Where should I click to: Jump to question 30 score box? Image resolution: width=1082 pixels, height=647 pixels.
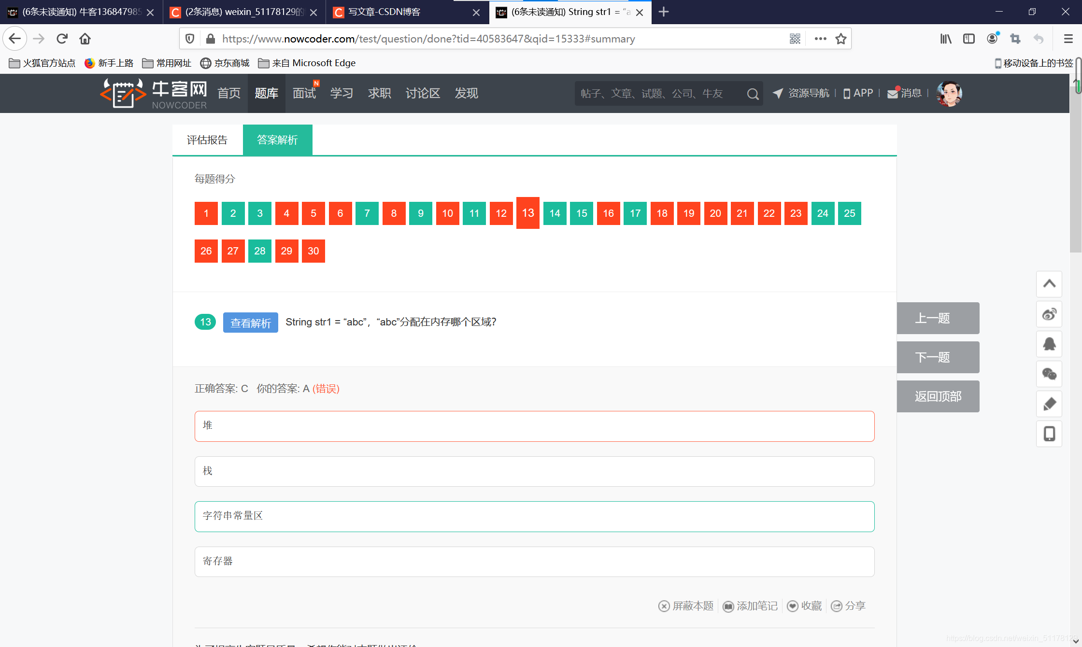(x=313, y=251)
